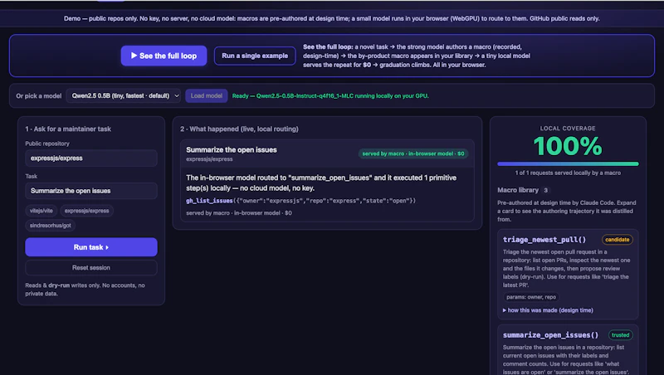Start the See the full loop demo
The height and width of the screenshot is (375, 664).
click(x=164, y=56)
